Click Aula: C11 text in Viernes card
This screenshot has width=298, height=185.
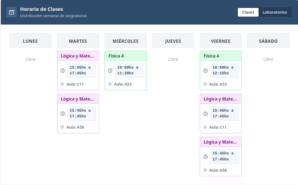[218, 127]
